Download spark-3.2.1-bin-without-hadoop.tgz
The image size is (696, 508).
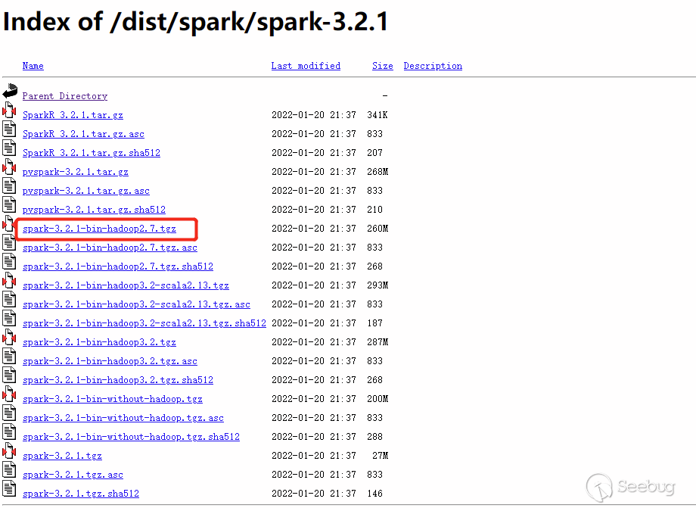(113, 399)
